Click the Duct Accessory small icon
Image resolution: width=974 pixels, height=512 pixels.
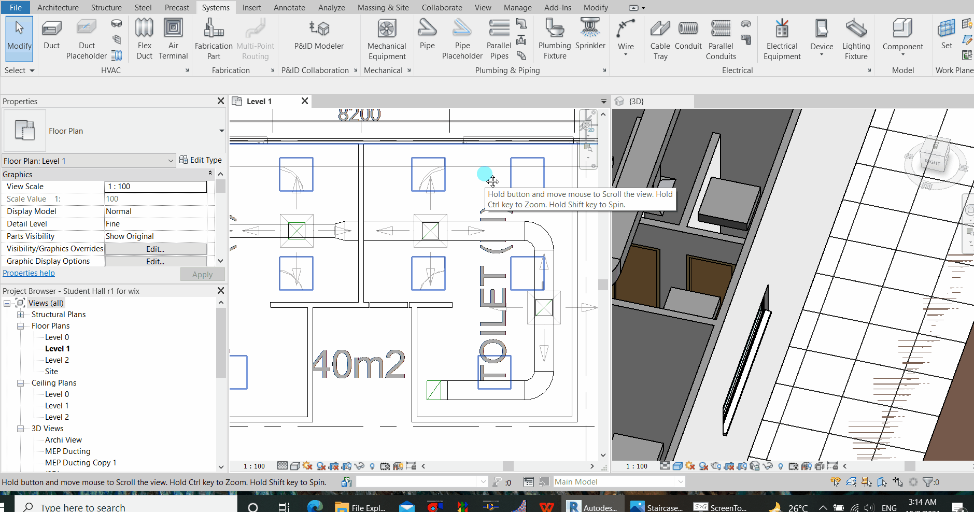(117, 39)
